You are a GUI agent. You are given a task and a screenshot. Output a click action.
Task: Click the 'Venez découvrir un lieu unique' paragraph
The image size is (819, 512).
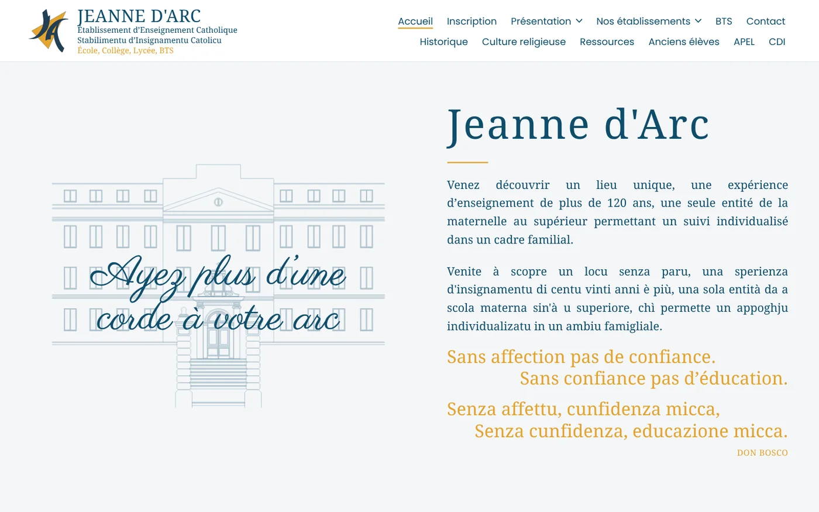tap(617, 212)
